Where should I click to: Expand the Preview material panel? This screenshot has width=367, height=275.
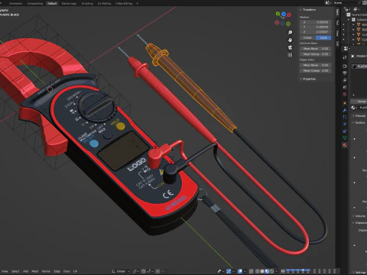coord(359,116)
